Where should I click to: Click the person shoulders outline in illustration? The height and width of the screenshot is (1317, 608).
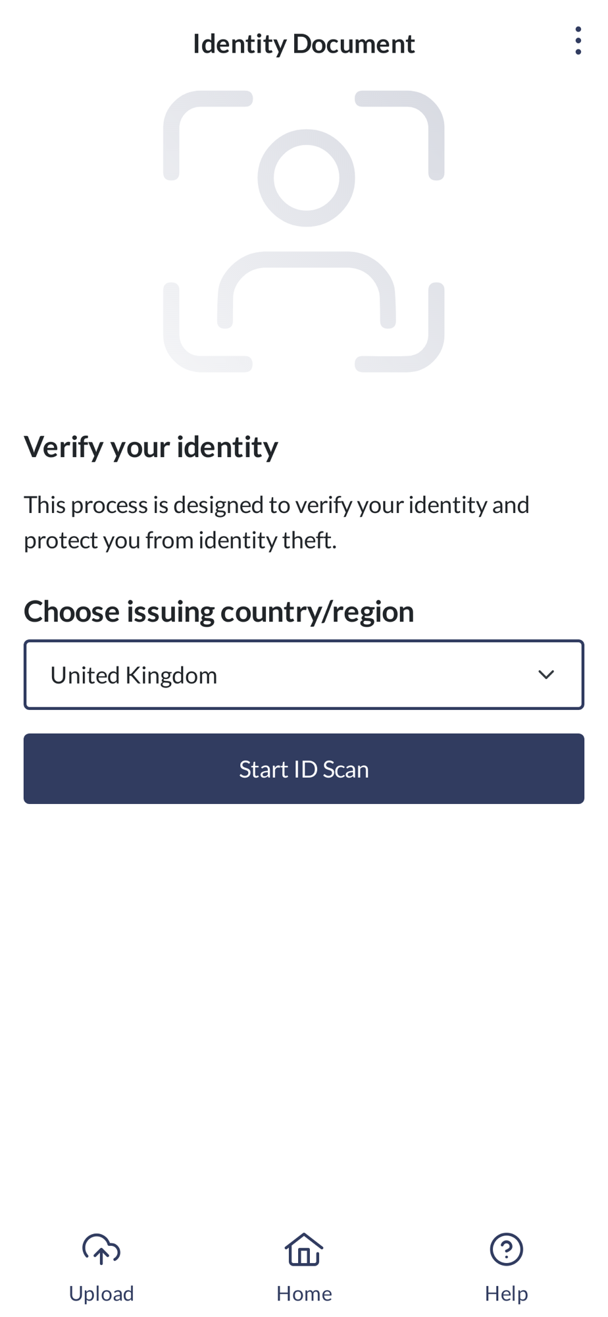[x=306, y=263]
